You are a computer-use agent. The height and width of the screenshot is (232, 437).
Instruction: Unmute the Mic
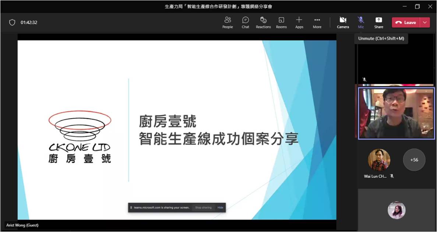click(x=361, y=22)
